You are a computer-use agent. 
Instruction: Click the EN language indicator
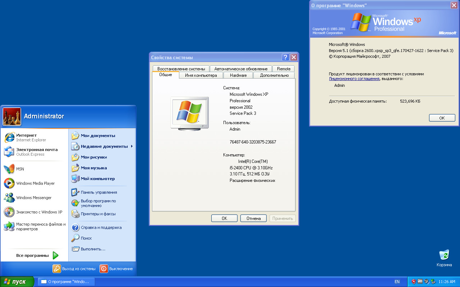click(397, 282)
